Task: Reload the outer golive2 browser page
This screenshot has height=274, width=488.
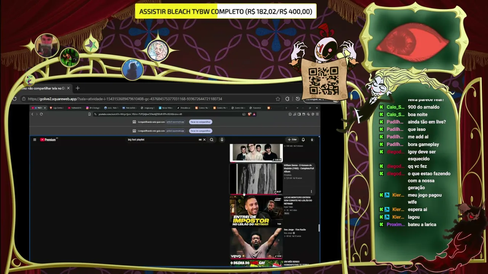Action: tap(14, 99)
